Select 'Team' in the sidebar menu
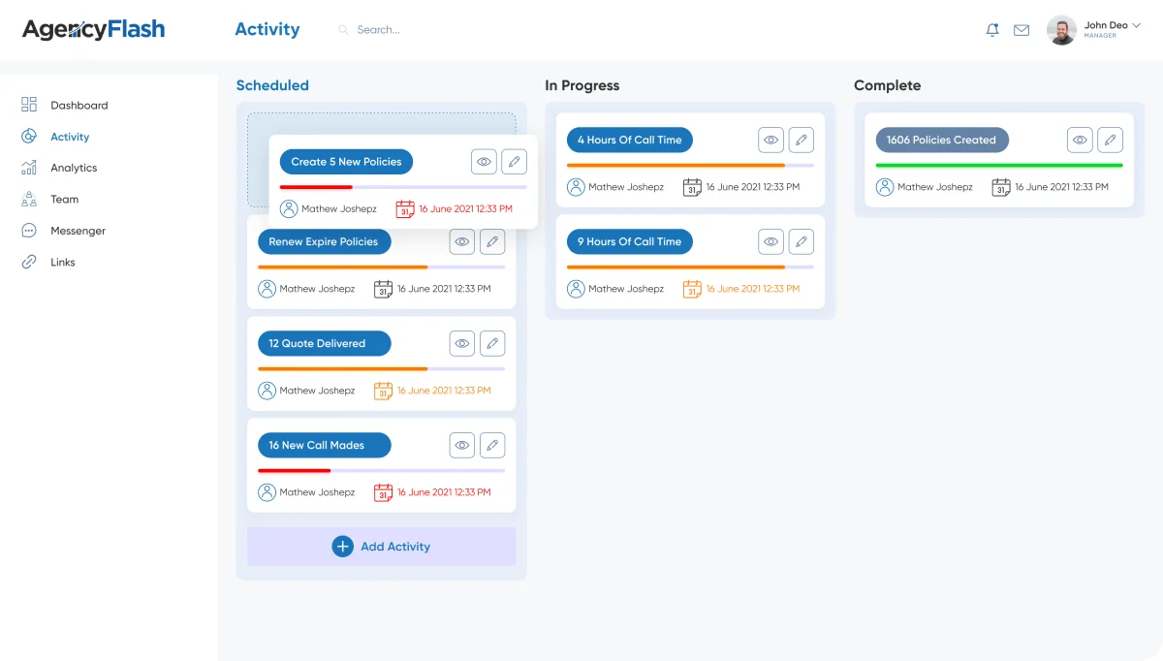1163x661 pixels. coord(64,199)
